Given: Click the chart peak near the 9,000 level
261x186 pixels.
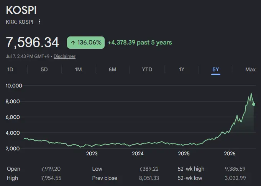Looking at the screenshot, I should pos(251,94).
